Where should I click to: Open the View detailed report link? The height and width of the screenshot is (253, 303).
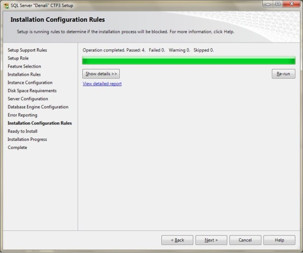[x=102, y=84]
